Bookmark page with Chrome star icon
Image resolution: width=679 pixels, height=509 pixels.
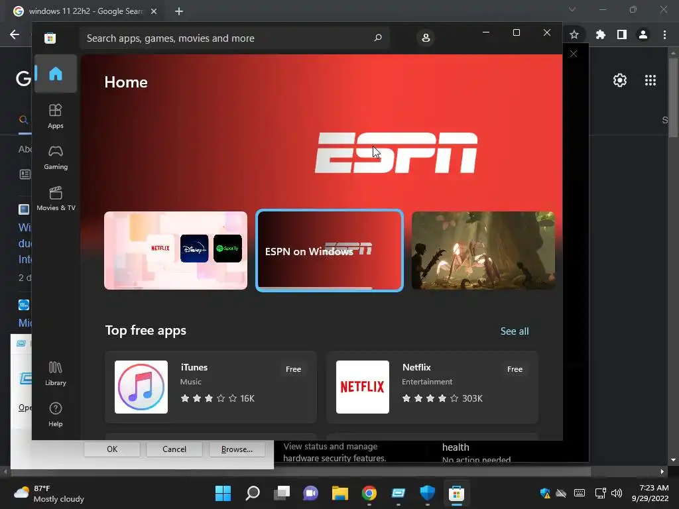pos(574,34)
